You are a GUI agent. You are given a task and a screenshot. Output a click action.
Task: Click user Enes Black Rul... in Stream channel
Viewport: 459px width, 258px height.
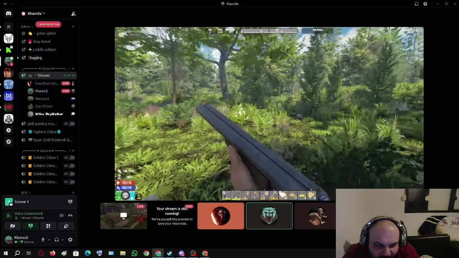tap(51, 83)
